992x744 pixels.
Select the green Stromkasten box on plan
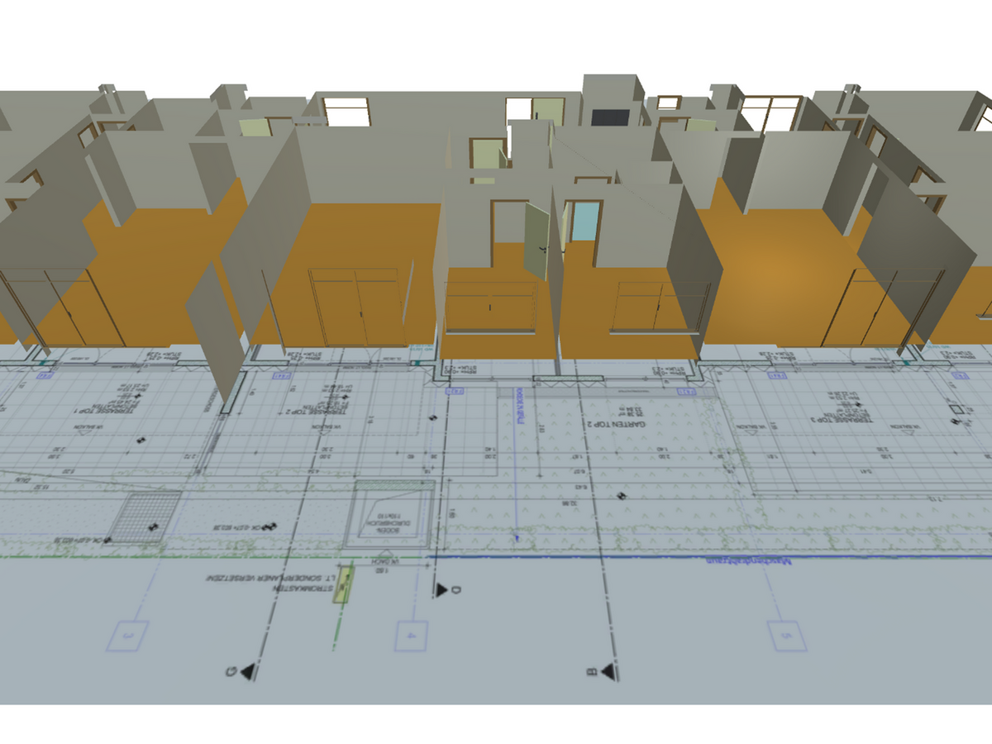coord(343,585)
